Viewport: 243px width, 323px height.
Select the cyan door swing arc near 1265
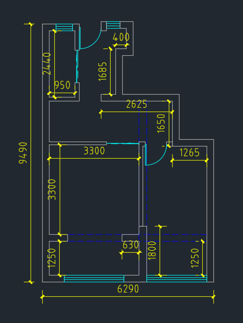coord(156,155)
